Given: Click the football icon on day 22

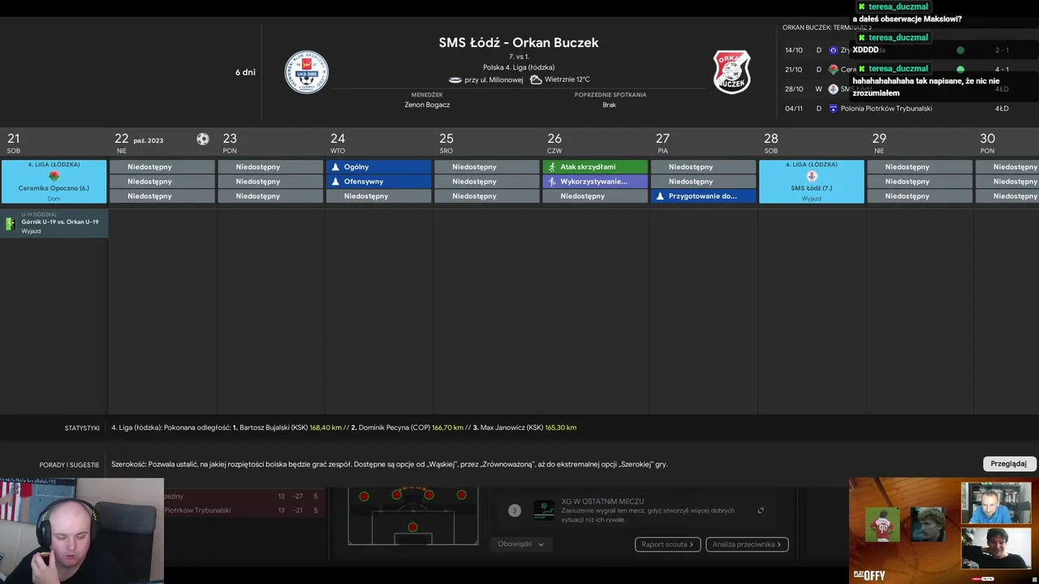Looking at the screenshot, I should (x=203, y=140).
